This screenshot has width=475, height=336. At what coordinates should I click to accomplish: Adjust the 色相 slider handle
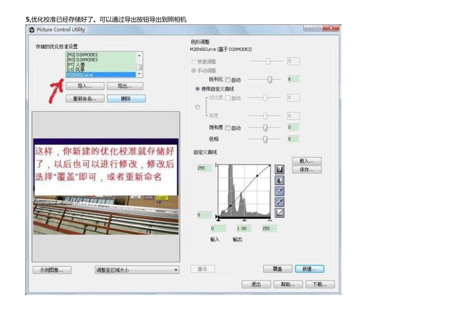tap(265, 139)
